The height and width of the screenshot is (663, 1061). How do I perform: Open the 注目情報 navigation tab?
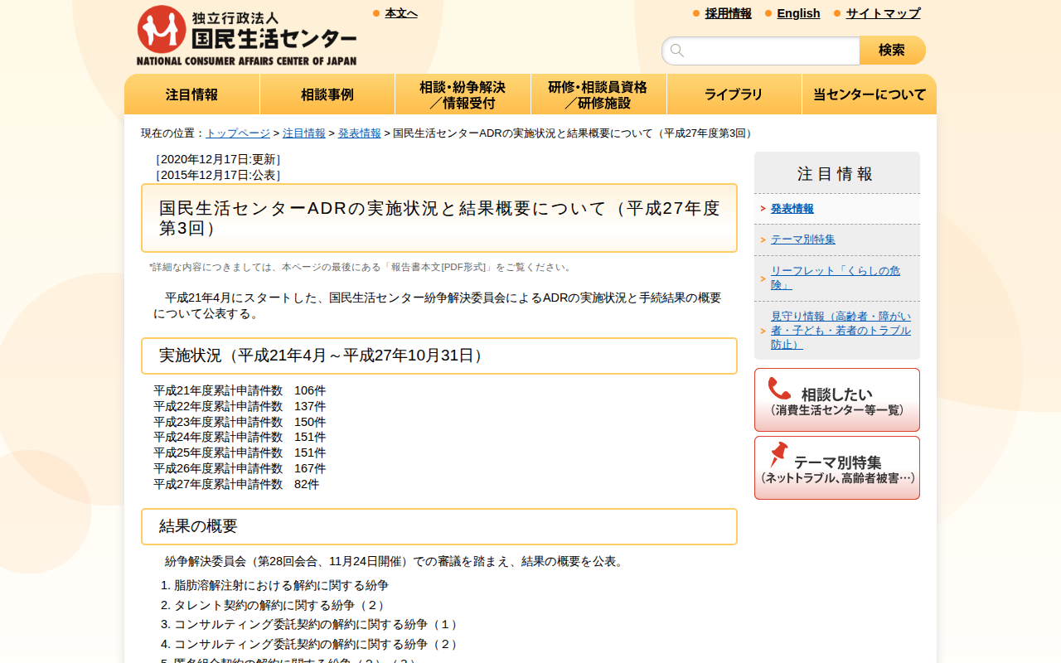[x=192, y=94]
